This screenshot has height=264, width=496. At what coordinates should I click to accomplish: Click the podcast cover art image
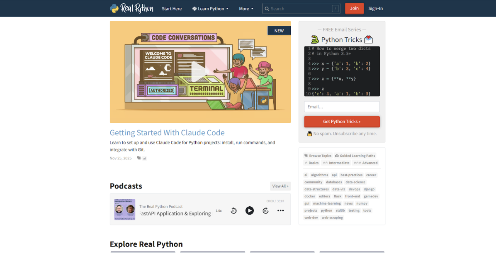point(125,210)
